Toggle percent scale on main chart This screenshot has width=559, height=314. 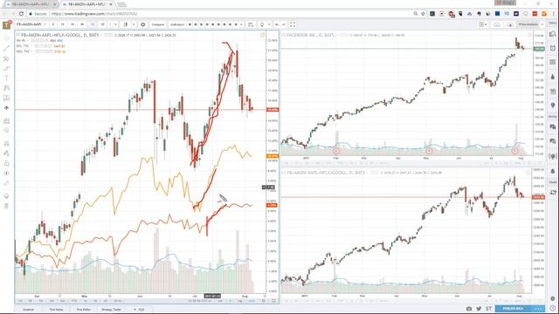tap(230, 301)
